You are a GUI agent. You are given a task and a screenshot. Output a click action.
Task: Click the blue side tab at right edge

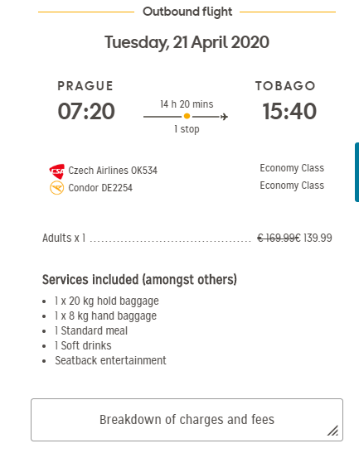[357, 172]
